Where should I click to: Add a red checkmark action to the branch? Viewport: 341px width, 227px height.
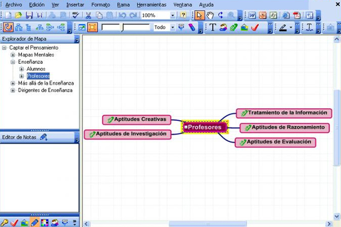[x=255, y=27]
